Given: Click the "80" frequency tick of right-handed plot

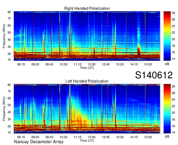Looking at the screenshot, I should tap(9, 12).
